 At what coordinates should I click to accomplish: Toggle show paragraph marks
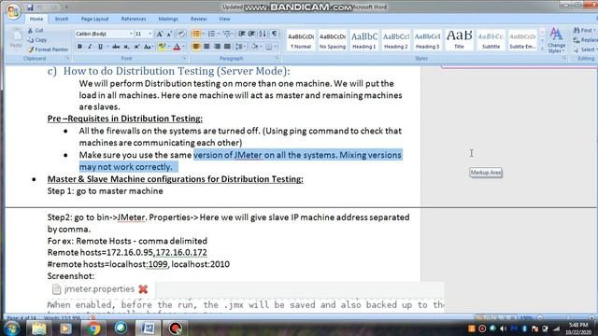274,34
